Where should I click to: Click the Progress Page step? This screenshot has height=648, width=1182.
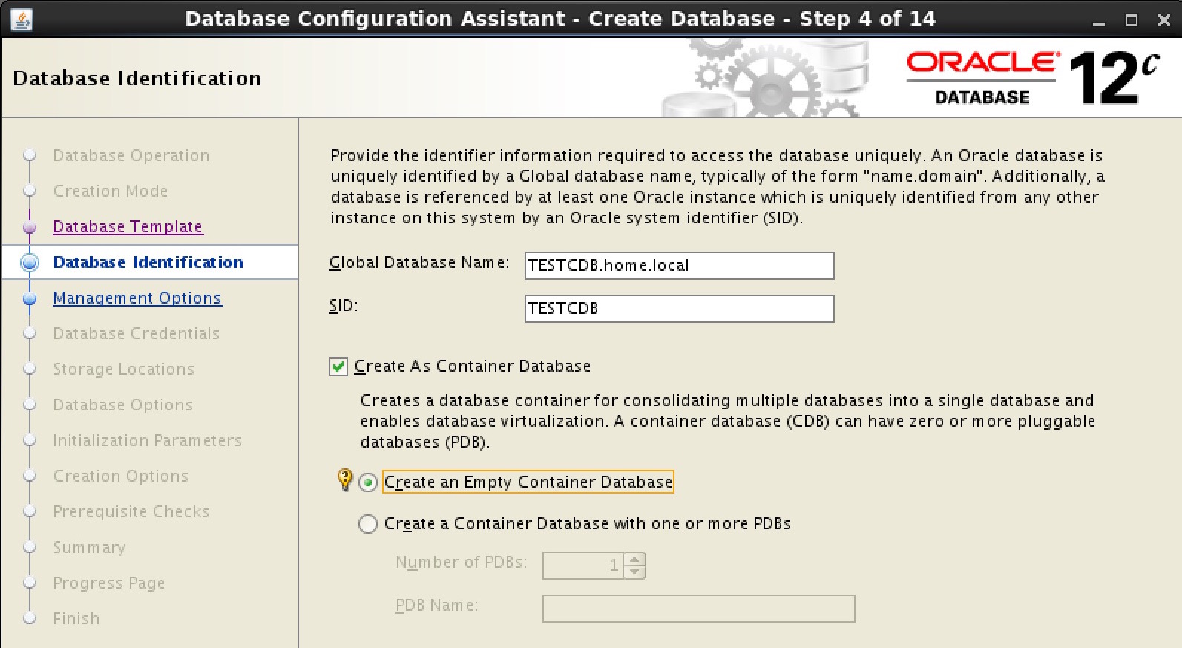tap(109, 583)
